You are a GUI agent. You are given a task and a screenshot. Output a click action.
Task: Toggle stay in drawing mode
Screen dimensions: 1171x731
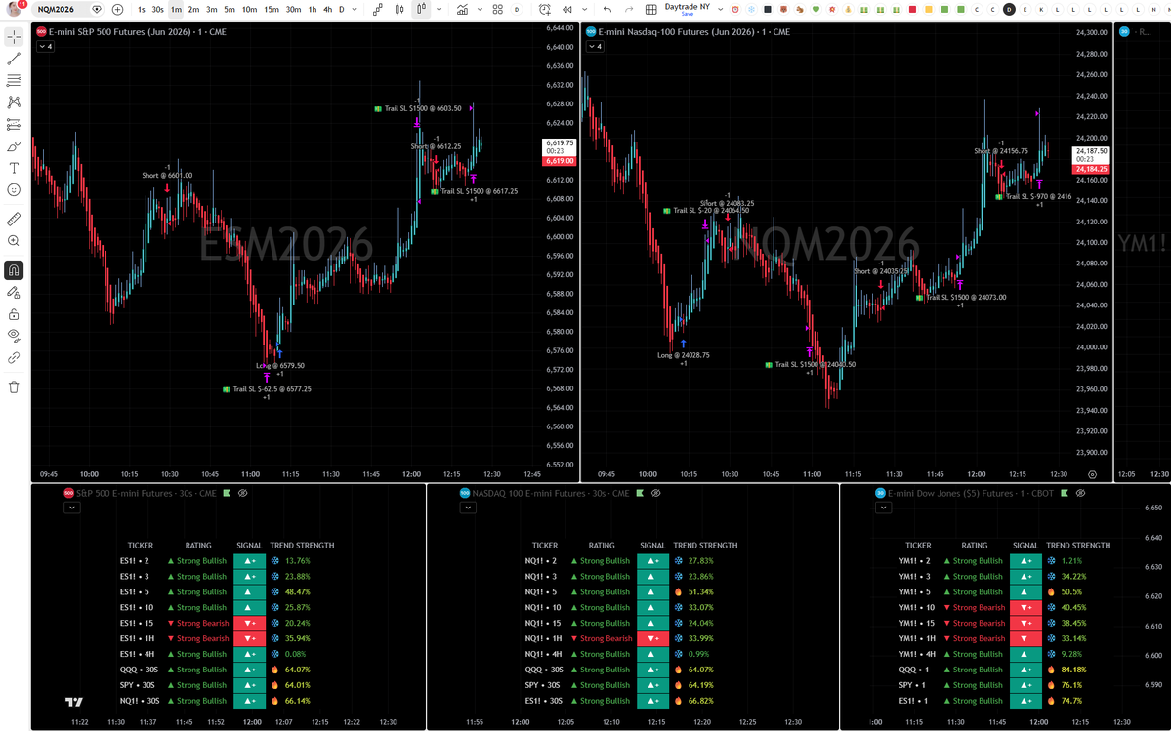tap(14, 293)
